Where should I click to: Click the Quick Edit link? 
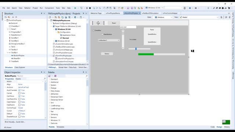(x=21, y=122)
